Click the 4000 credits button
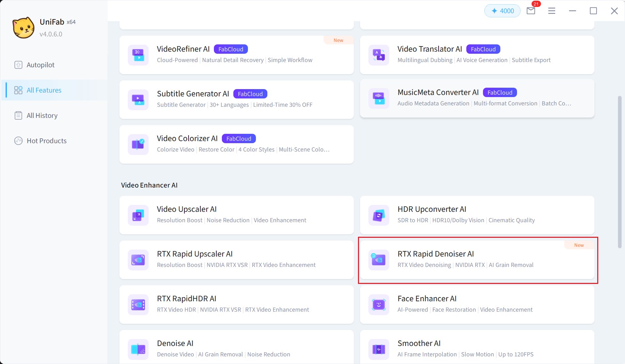The height and width of the screenshot is (364, 625). point(502,11)
